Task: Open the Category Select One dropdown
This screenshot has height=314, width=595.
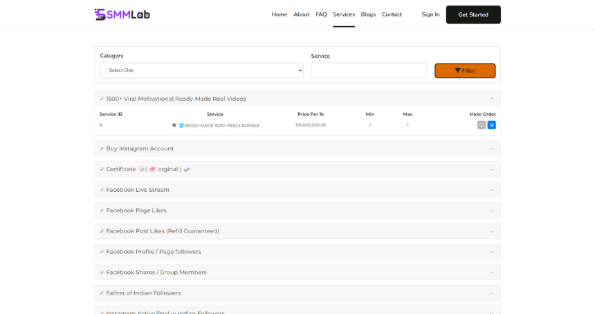Action: (201, 70)
